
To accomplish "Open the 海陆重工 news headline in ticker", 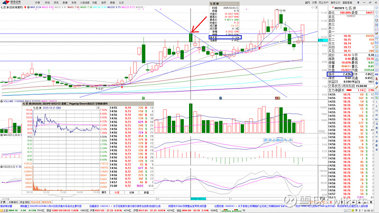I will pyautogui.click(x=51, y=206).
